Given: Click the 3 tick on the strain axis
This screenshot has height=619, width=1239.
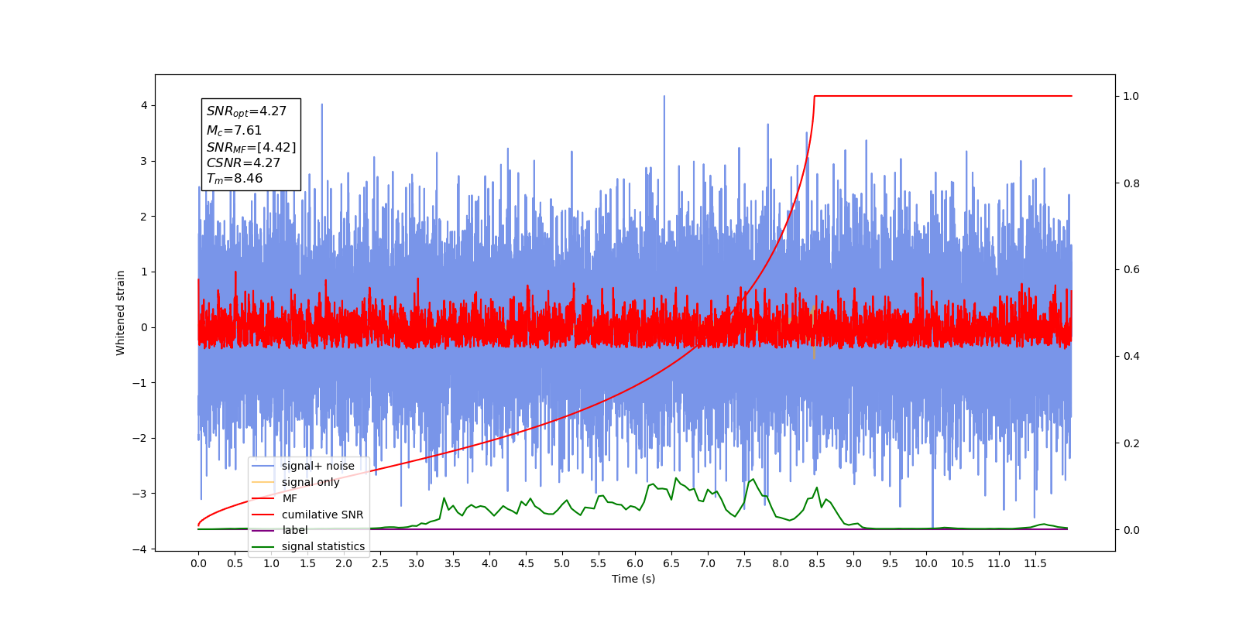Looking at the screenshot, I should [144, 161].
